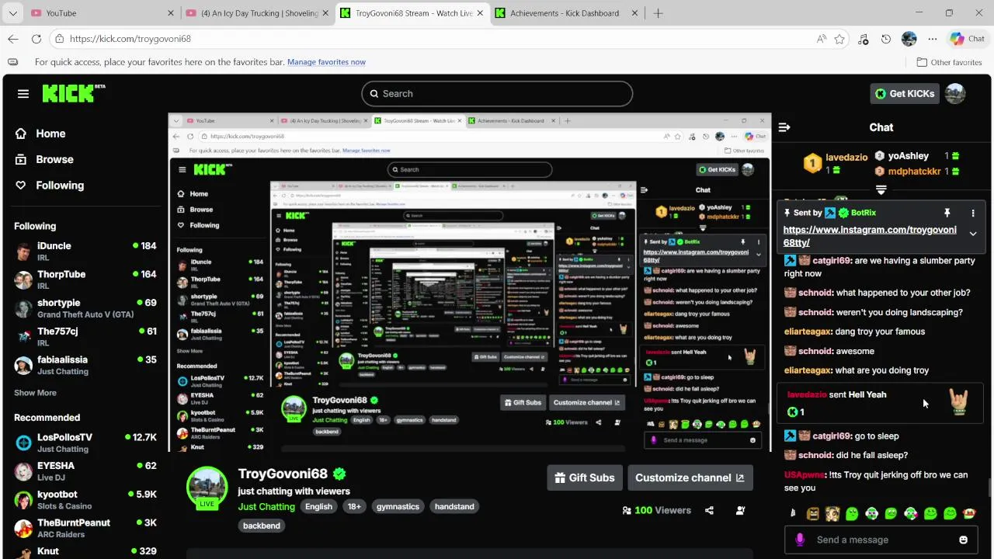
Task: Open shortypie's channel in the sidebar
Action: [x=85, y=308]
